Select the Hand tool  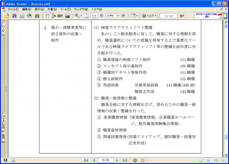[47, 16]
